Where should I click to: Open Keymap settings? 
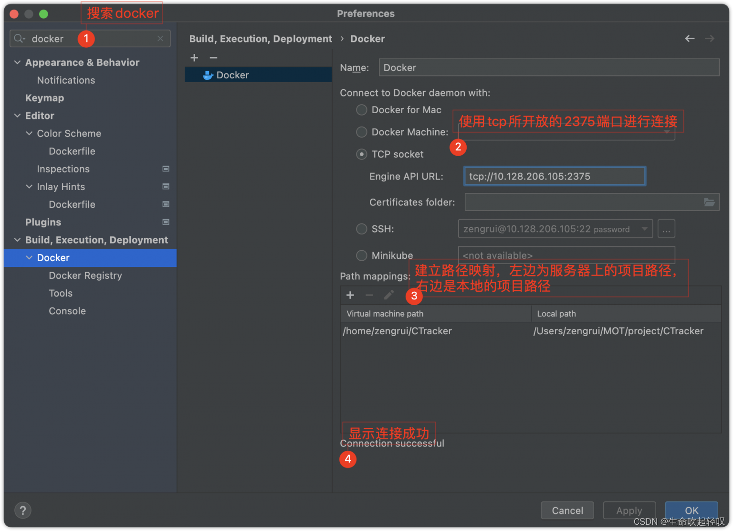[x=44, y=98]
